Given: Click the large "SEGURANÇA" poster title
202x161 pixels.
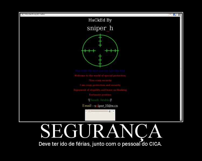Looking at the screenshot, I should coord(101,131).
